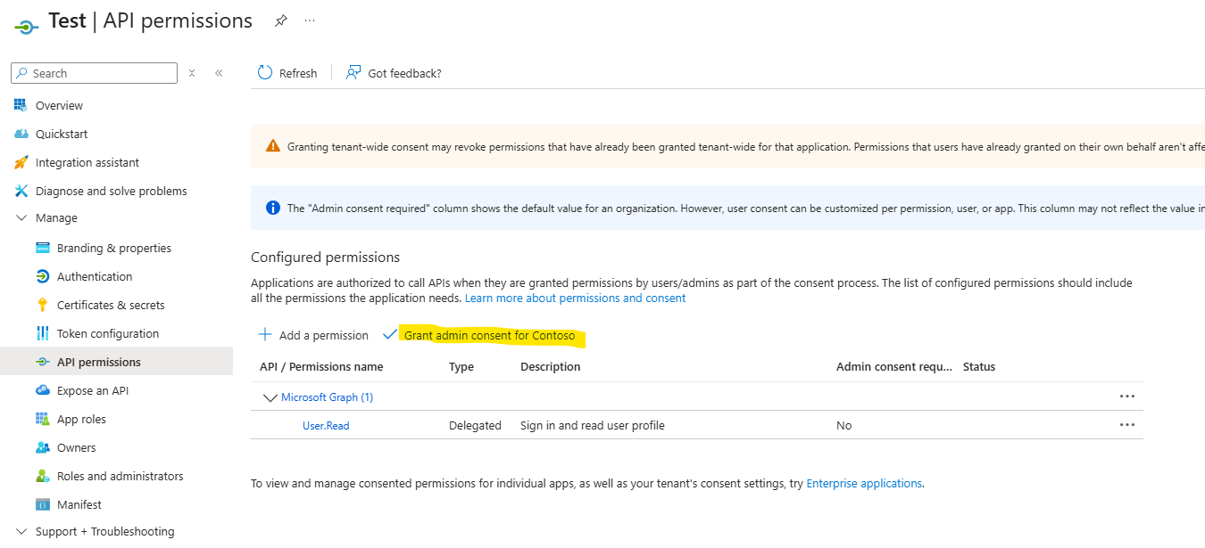Select Manifest in the sidebar
Viewport: 1205px width, 548px height.
click(x=79, y=504)
